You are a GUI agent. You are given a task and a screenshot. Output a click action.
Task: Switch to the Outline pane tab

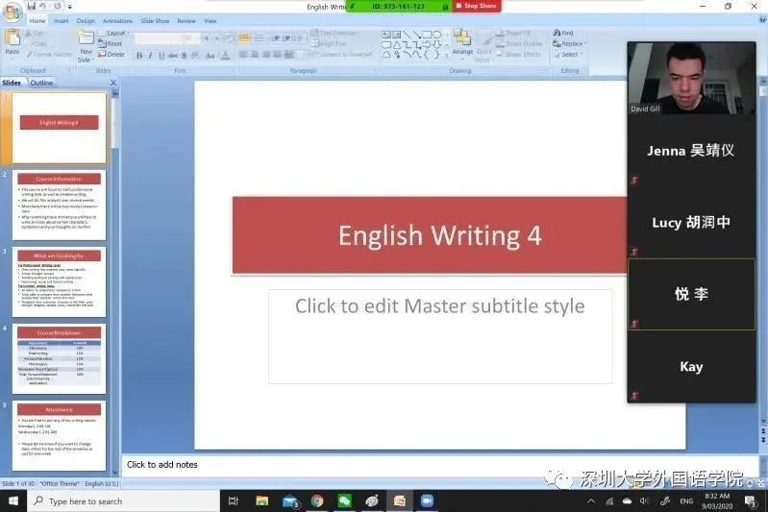(x=41, y=83)
